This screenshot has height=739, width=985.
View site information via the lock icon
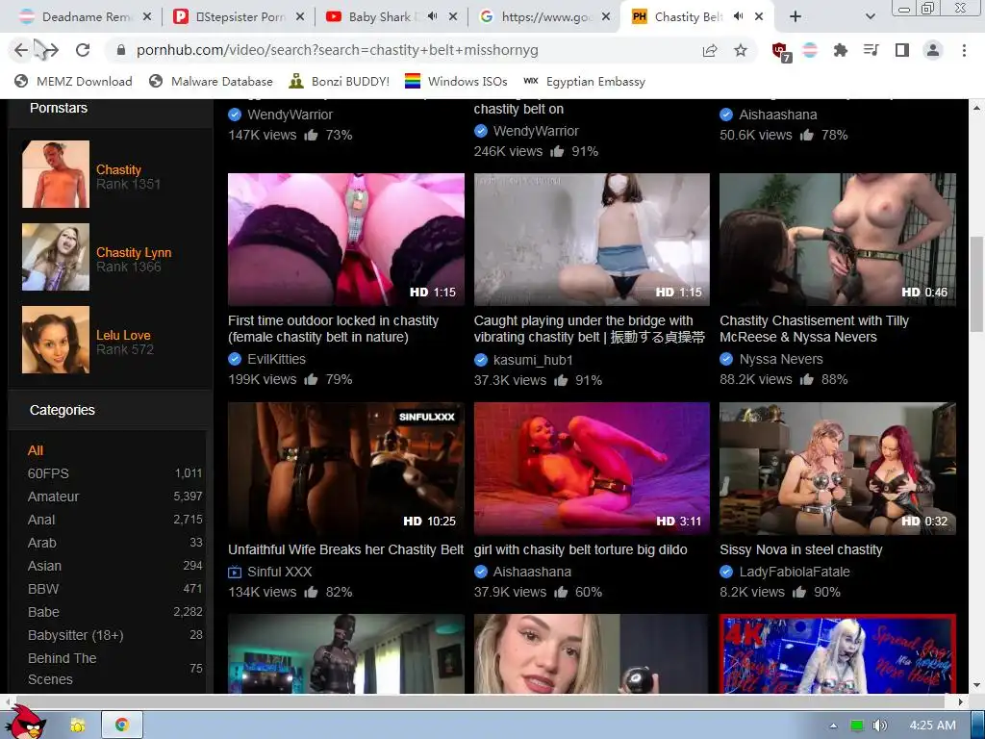[121, 50]
